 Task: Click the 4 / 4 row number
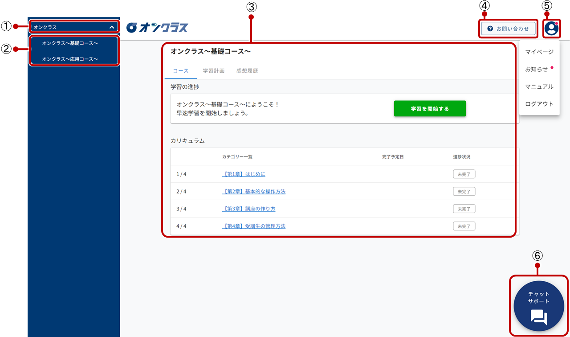(181, 226)
